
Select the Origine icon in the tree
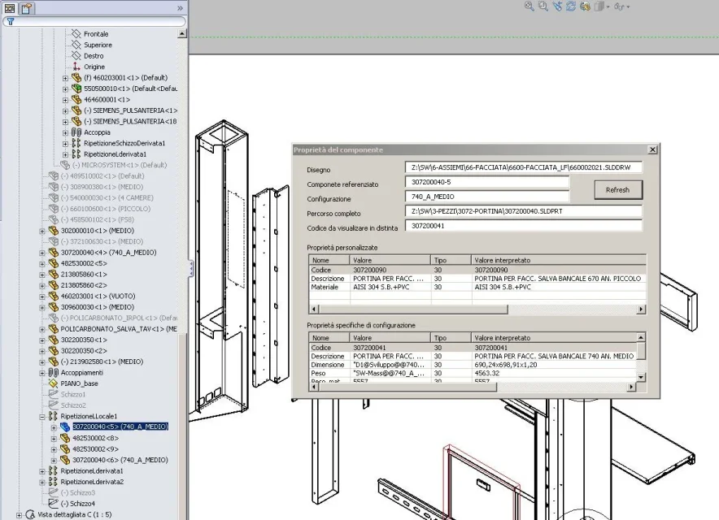tap(76, 67)
